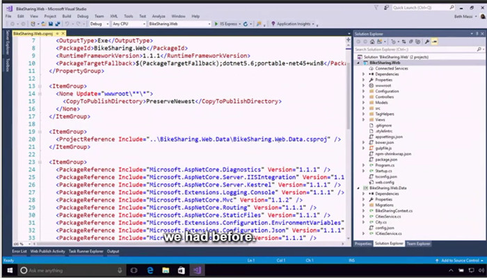The width and height of the screenshot is (487, 278).
Task: Pin the BikeSharing.Web.csproj tab
Action: 58,33
